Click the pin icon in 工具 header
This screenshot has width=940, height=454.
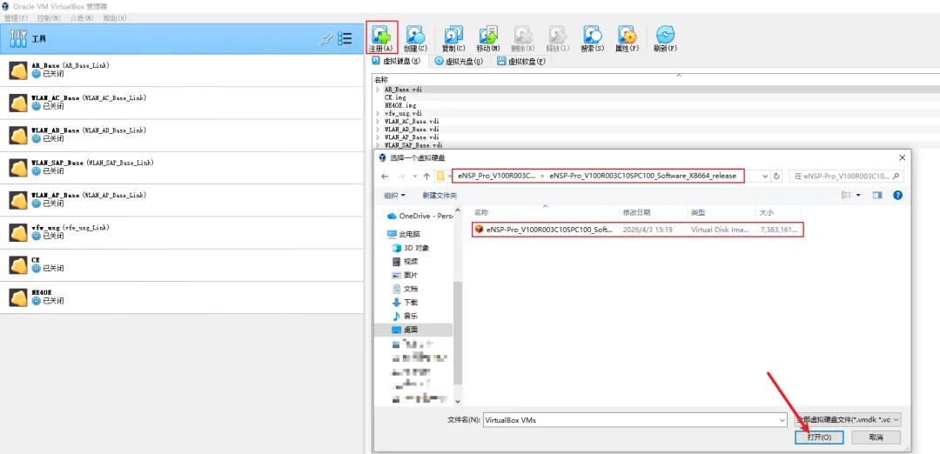point(326,39)
